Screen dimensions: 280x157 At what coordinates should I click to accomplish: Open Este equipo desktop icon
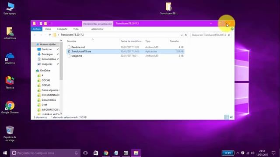[10, 9]
